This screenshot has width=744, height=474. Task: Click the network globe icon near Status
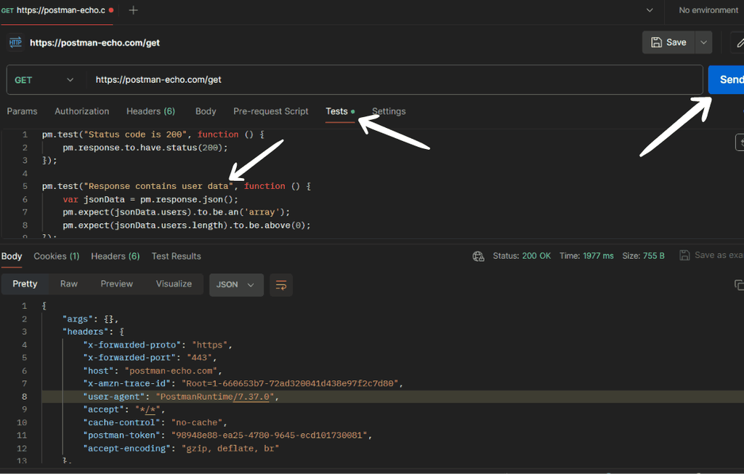tap(478, 256)
